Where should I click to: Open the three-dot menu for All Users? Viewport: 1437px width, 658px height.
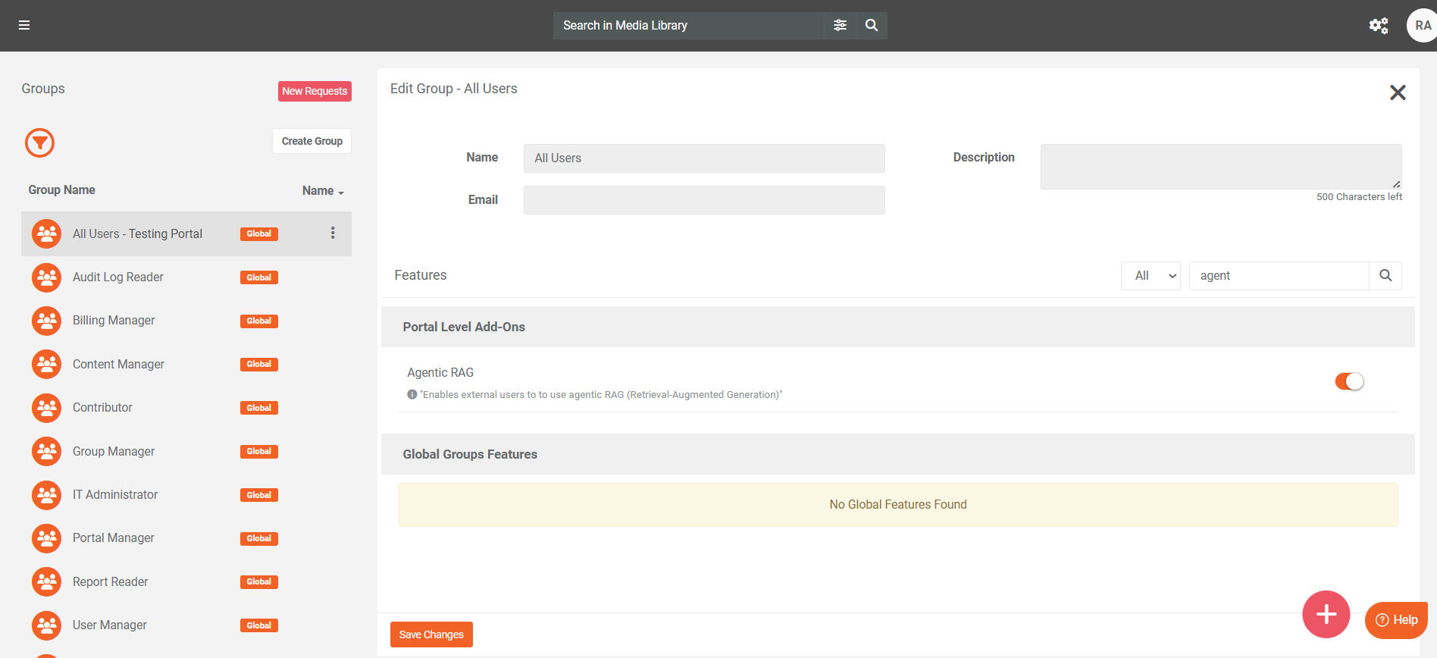tap(333, 233)
